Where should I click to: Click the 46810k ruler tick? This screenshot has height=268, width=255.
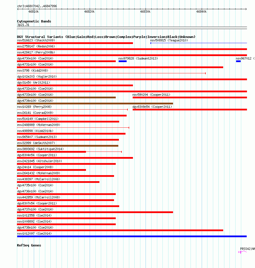[x=34, y=12]
